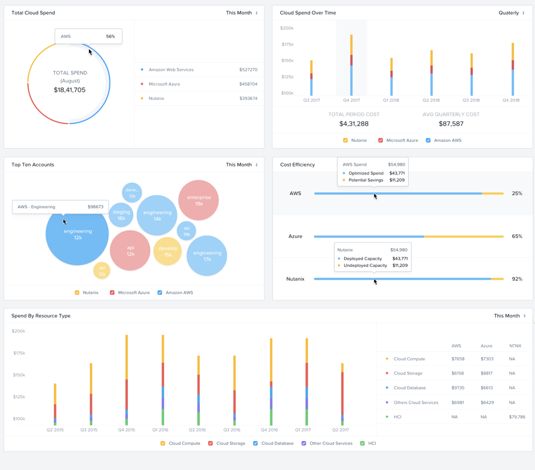Click the Q4 2017 bar in spend chart
The image size is (535, 470).
(x=352, y=66)
